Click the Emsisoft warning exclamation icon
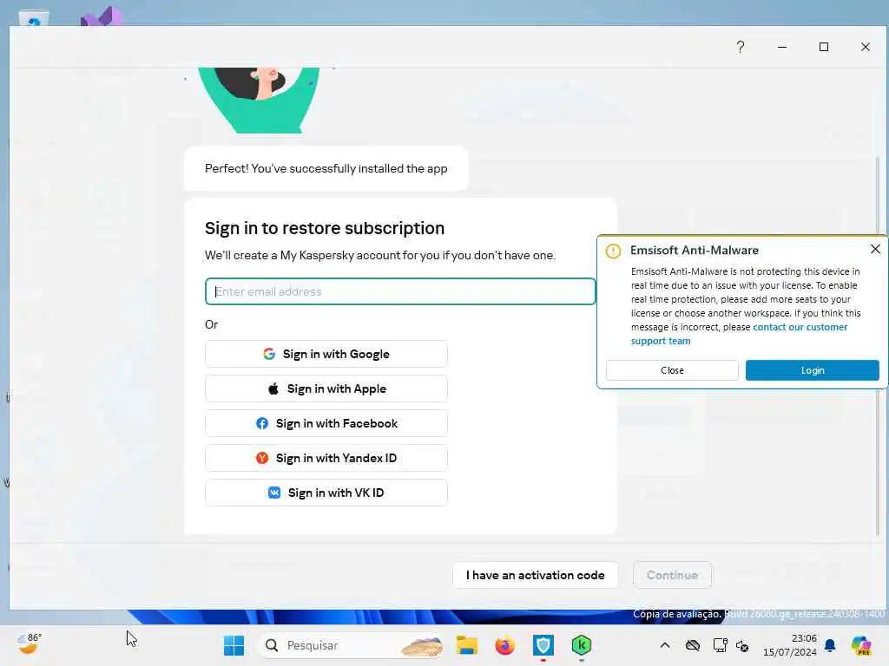The image size is (889, 666). (613, 251)
